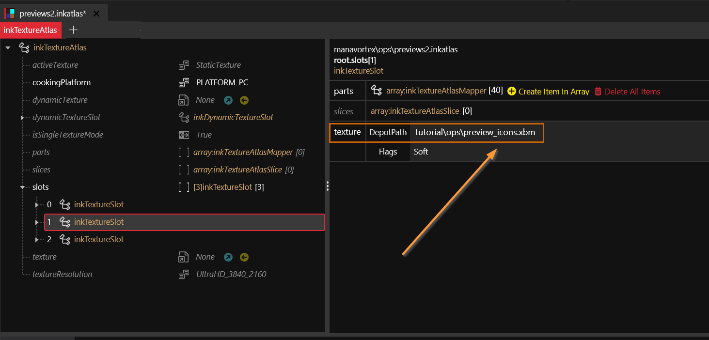Close the previews2.inkatlas document tab
Viewport: 709px width, 340px height.
tap(96, 14)
